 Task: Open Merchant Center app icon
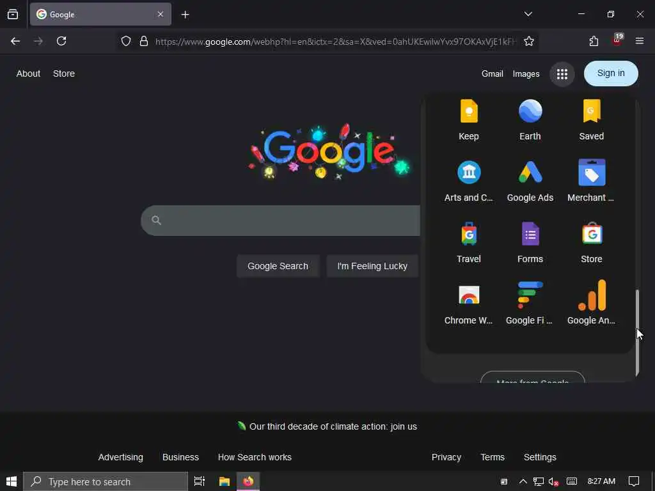tap(592, 181)
